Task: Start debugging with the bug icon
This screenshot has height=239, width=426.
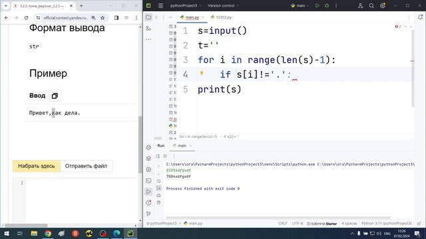Action: (327, 5)
